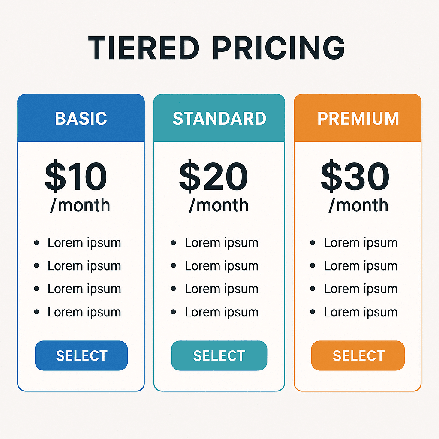Image resolution: width=439 pixels, height=439 pixels.
Task: Select first Lorem ipsum feature in Basic card
Action: tap(84, 243)
